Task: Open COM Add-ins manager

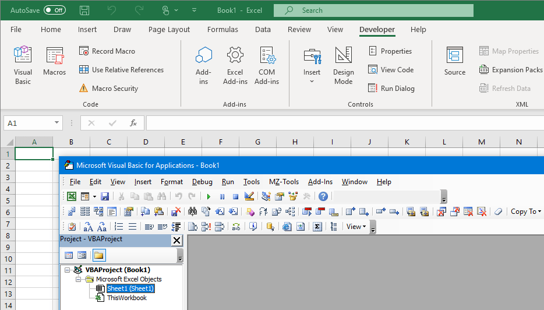Action: tap(267, 66)
